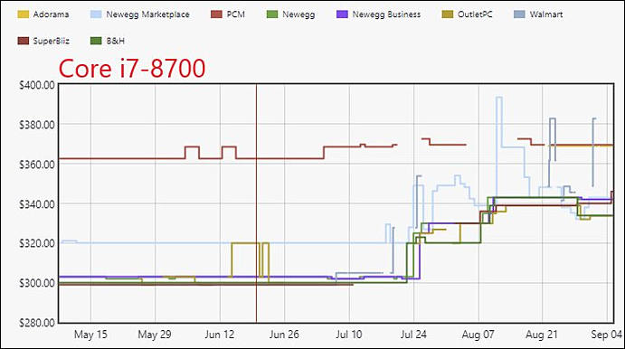Viewport: 625px width, 349px height.
Task: Click the SuperBiiz dark red swatch
Action: 24,41
